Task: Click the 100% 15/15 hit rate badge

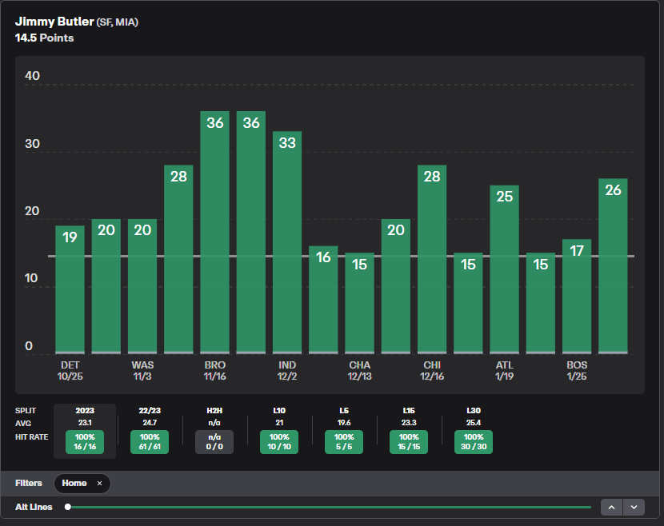Action: coord(409,442)
